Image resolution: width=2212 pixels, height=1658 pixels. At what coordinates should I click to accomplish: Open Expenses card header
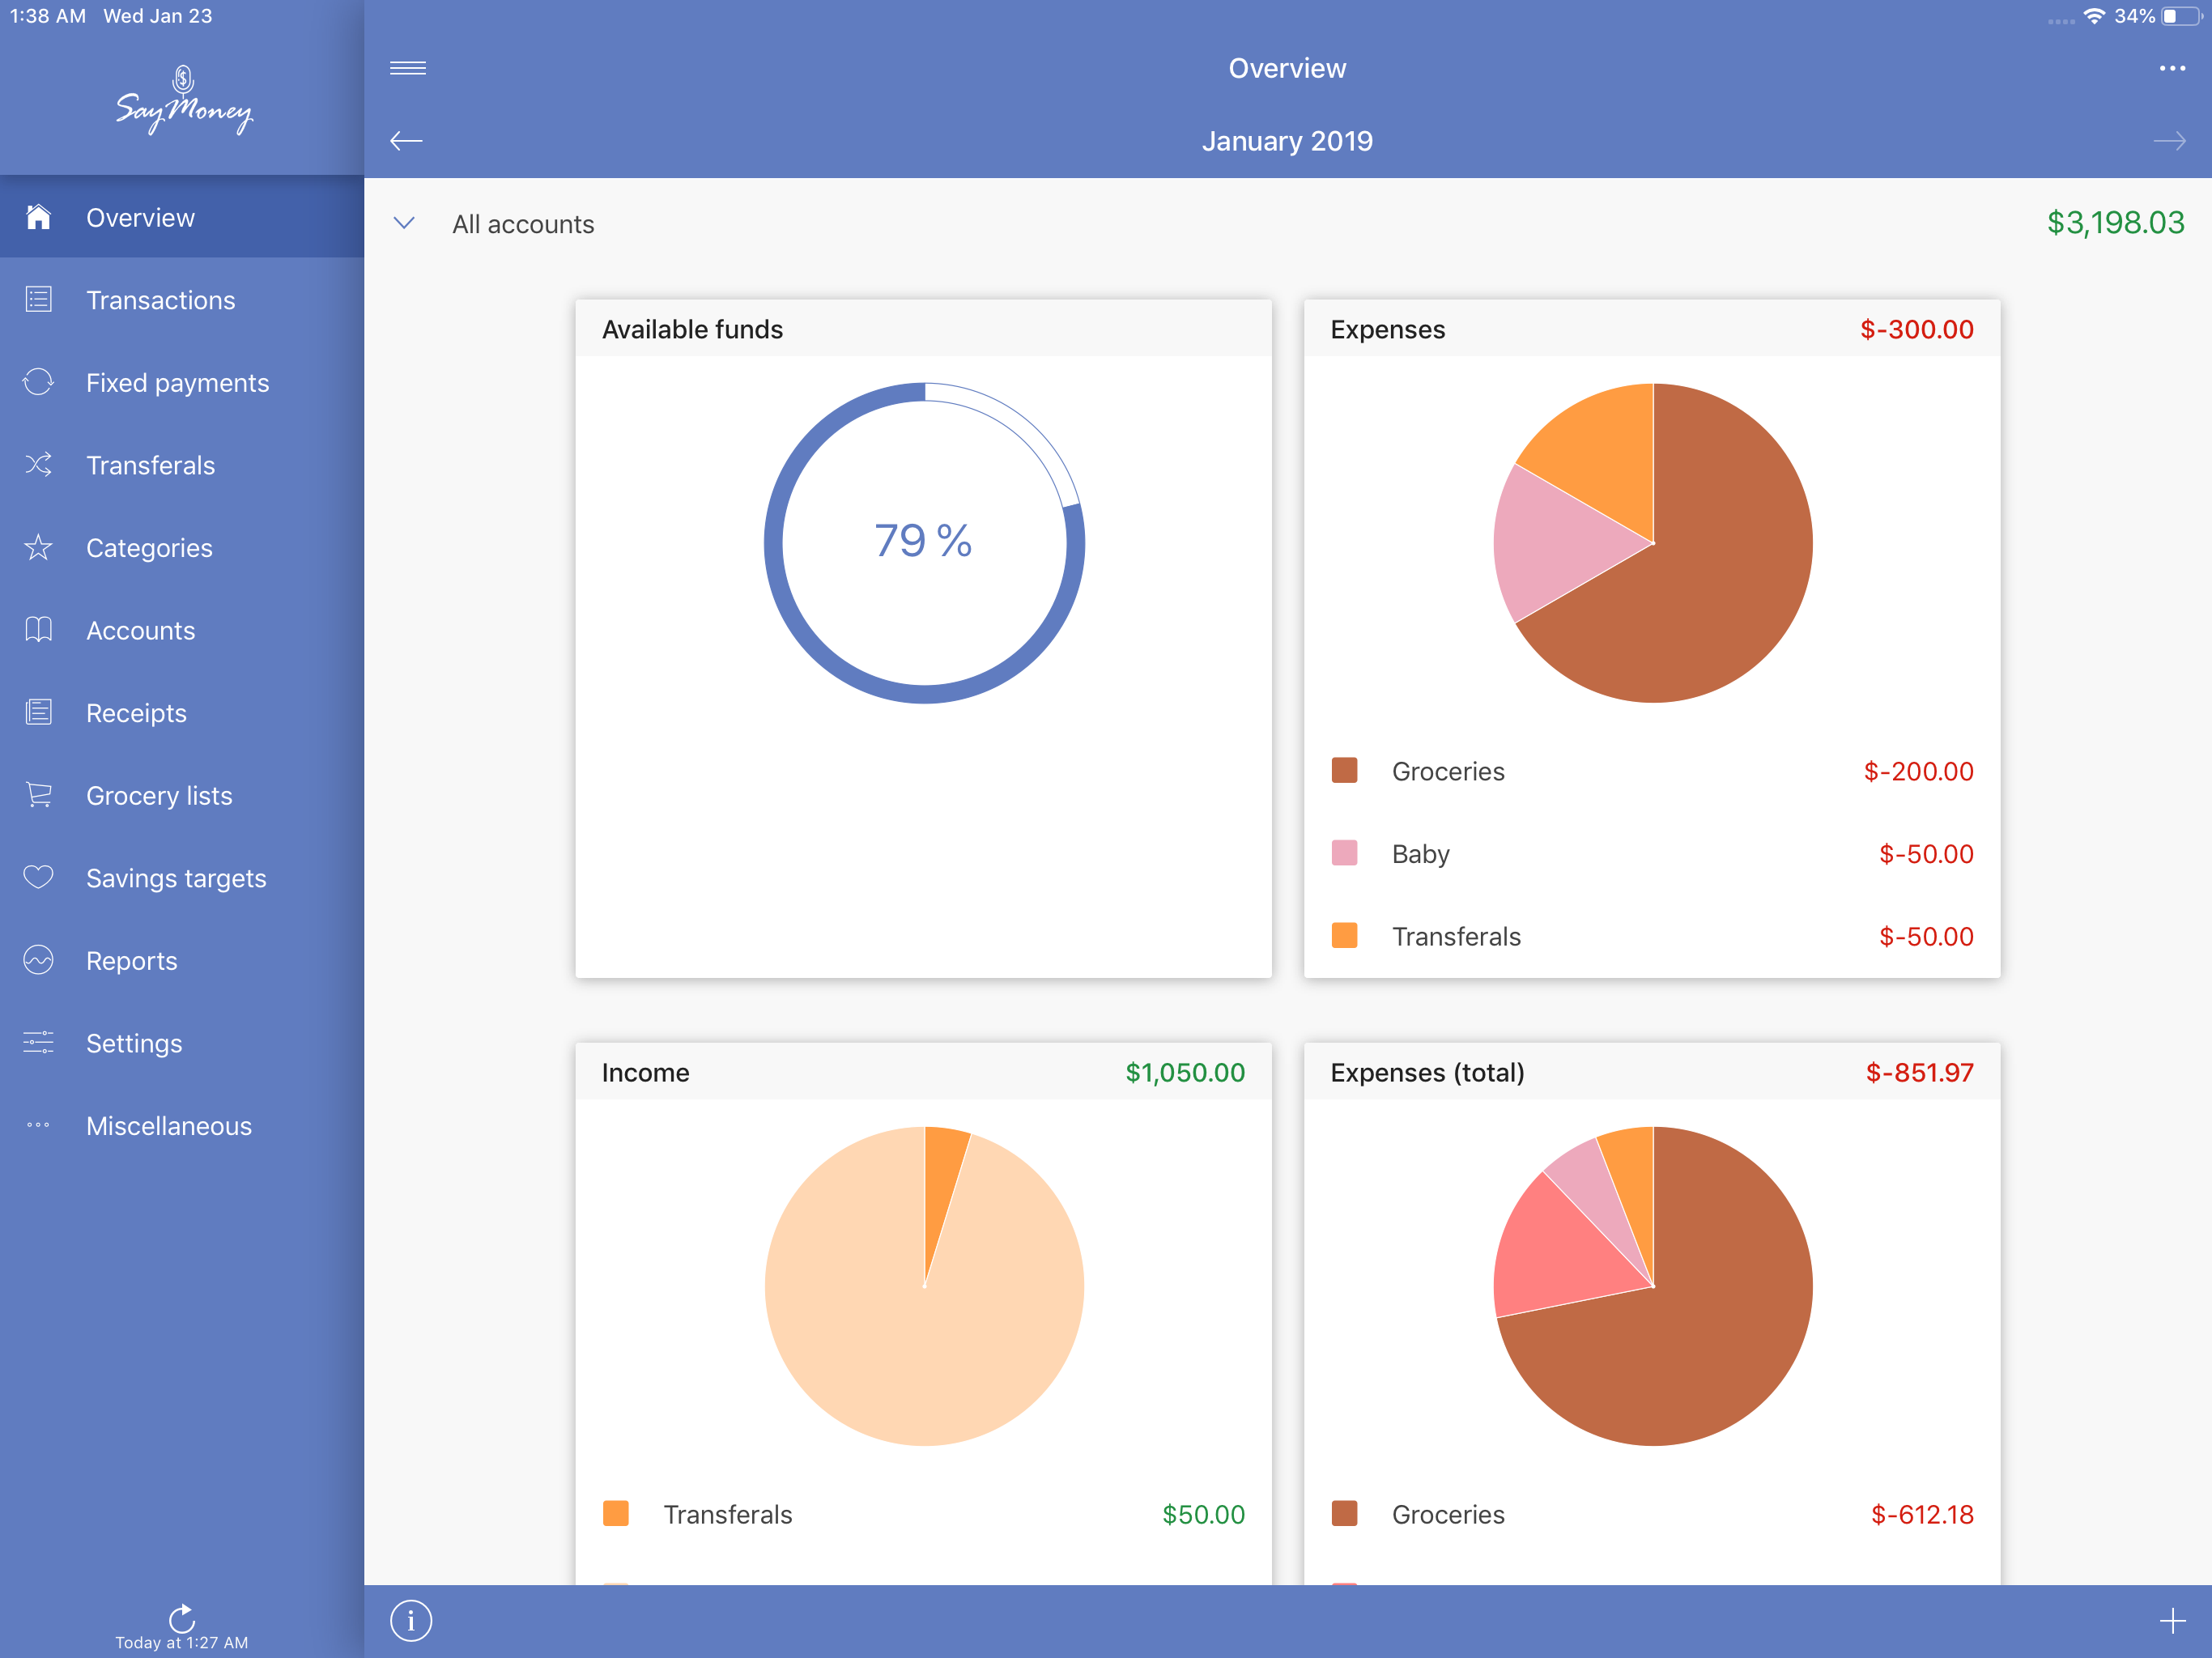point(1652,329)
